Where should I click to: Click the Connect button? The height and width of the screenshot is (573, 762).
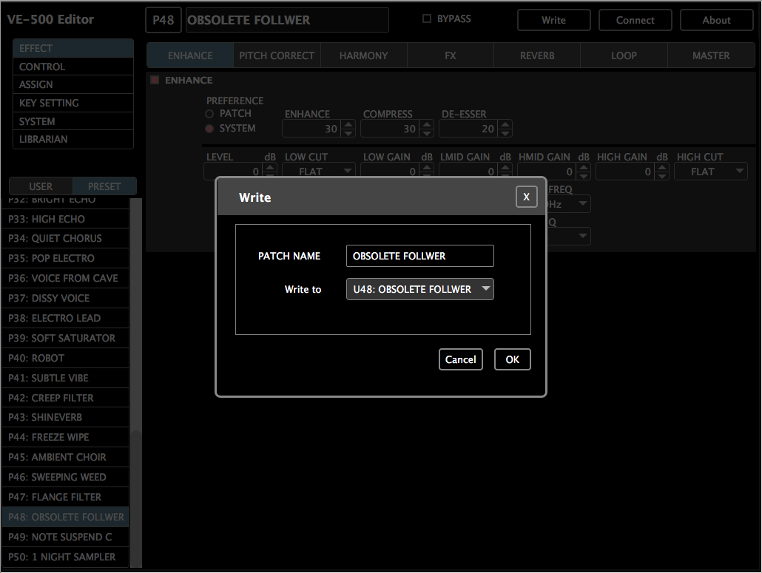pos(635,20)
